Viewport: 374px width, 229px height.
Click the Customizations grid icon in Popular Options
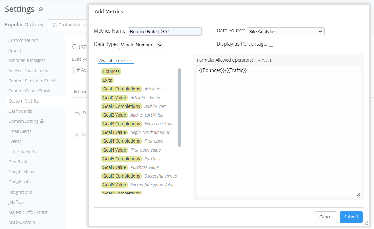click(55, 25)
